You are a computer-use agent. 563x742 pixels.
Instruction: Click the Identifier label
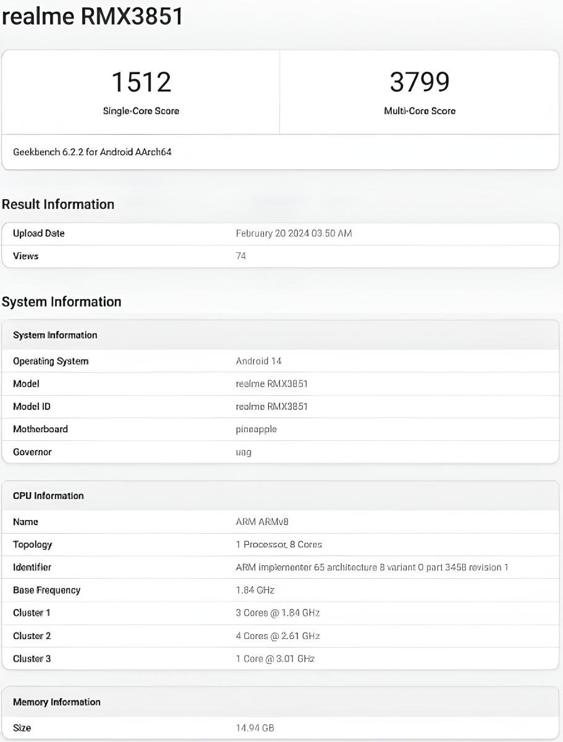coord(32,567)
